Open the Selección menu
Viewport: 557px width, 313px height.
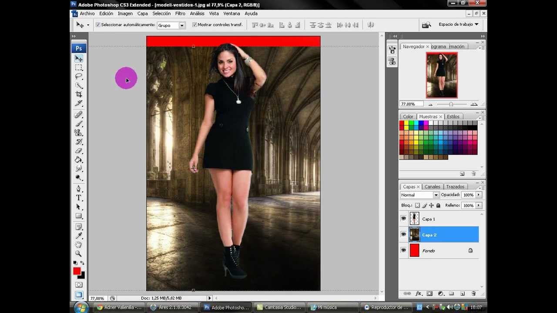[x=161, y=13]
